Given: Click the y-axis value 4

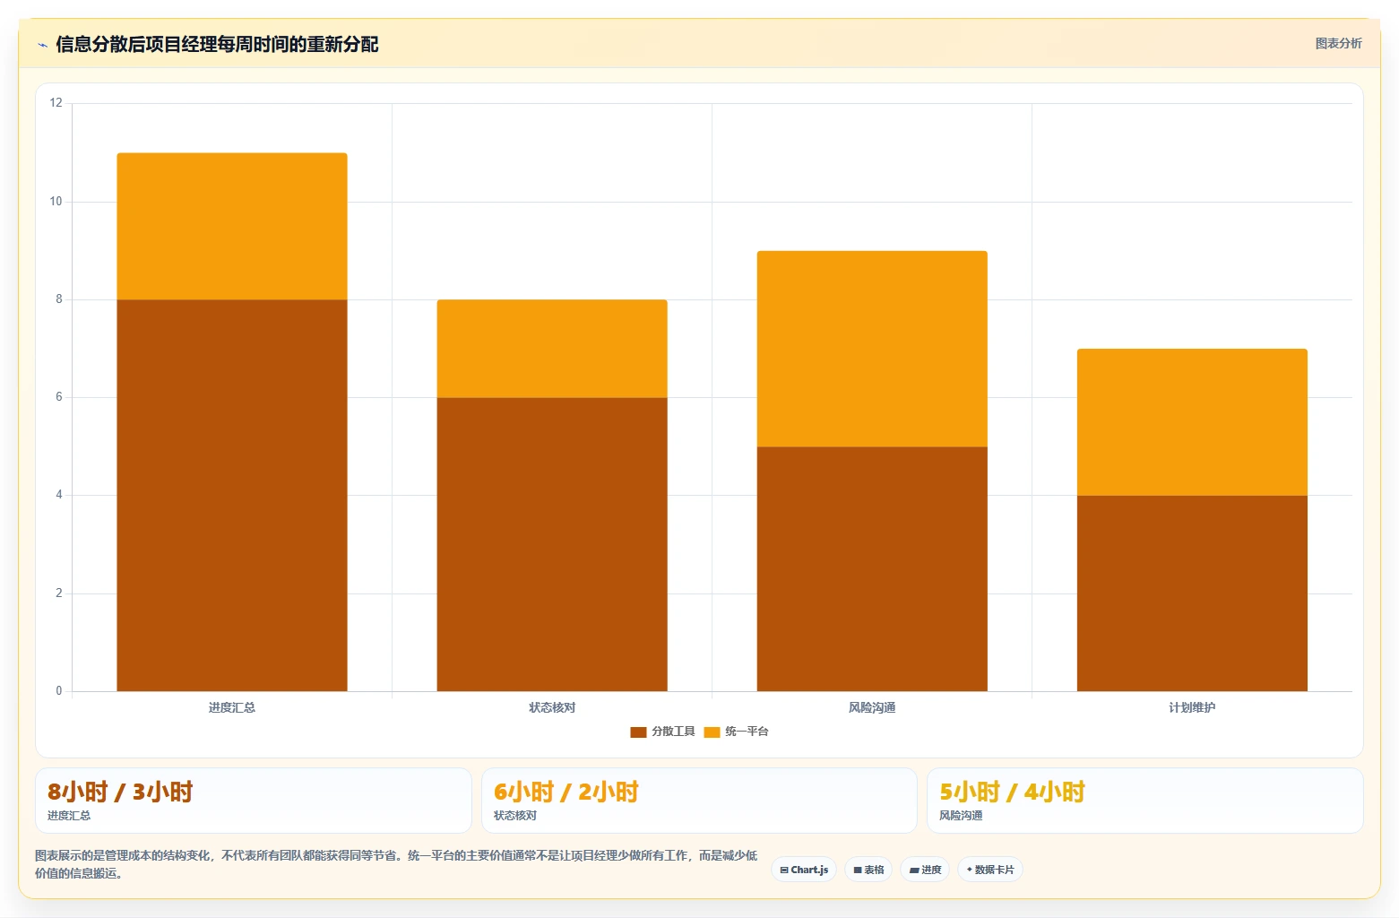Looking at the screenshot, I should [59, 495].
